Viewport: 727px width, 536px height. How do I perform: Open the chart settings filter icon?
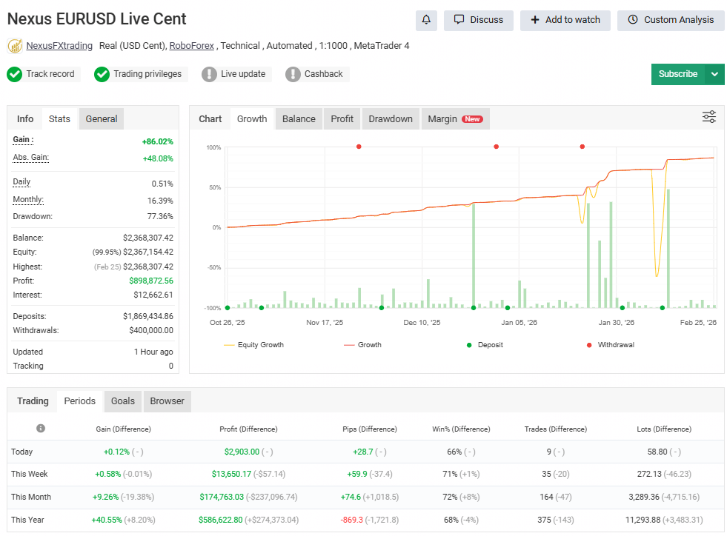708,117
